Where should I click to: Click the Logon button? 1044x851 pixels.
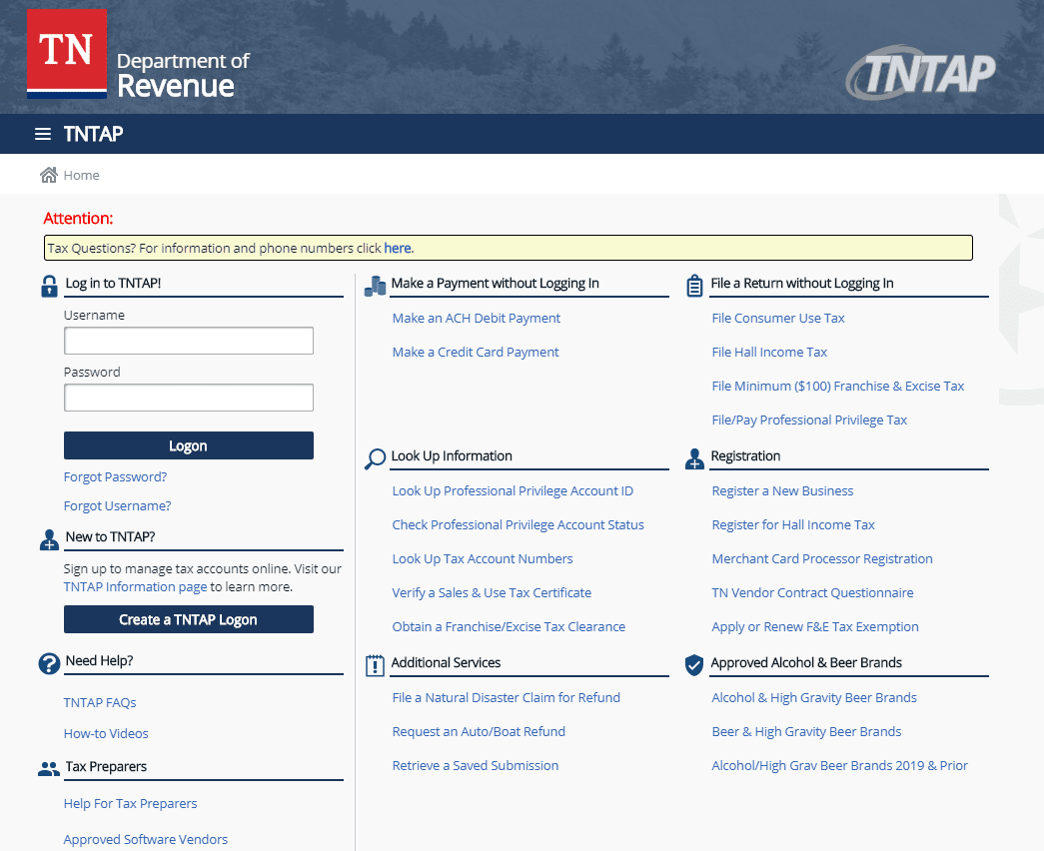click(x=189, y=445)
